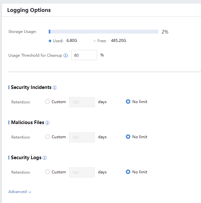The image size is (201, 203).
Task: Click the blue Used legend dot
Action: (x=50, y=41)
